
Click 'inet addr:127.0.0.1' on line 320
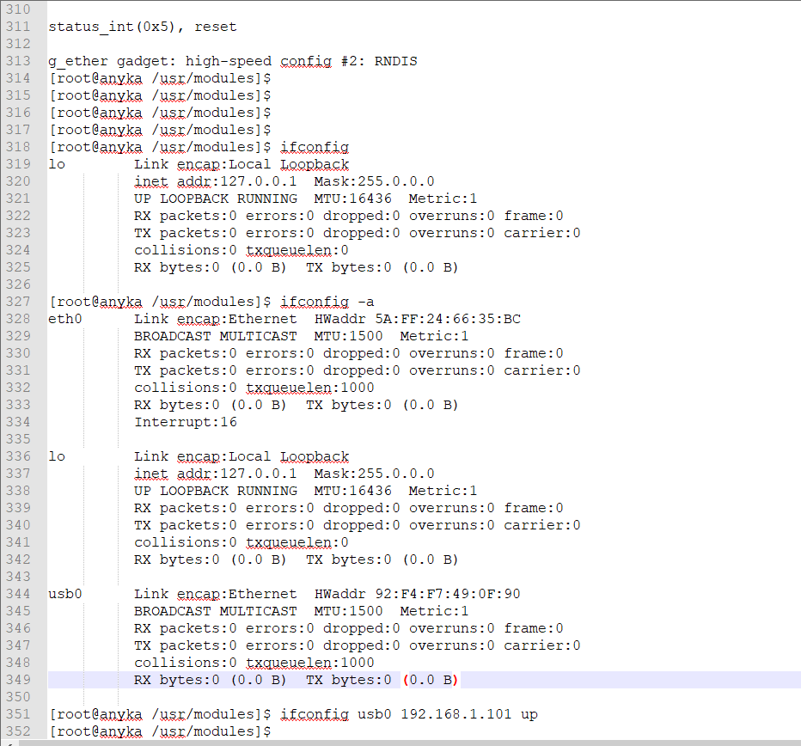216,181
